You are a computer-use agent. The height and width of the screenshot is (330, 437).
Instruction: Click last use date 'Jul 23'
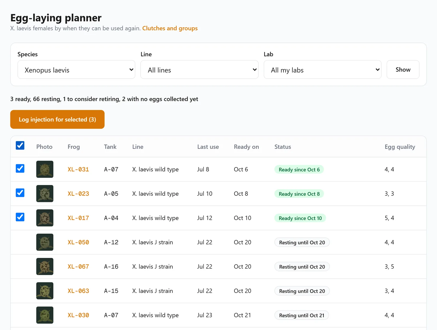pyautogui.click(x=205, y=315)
